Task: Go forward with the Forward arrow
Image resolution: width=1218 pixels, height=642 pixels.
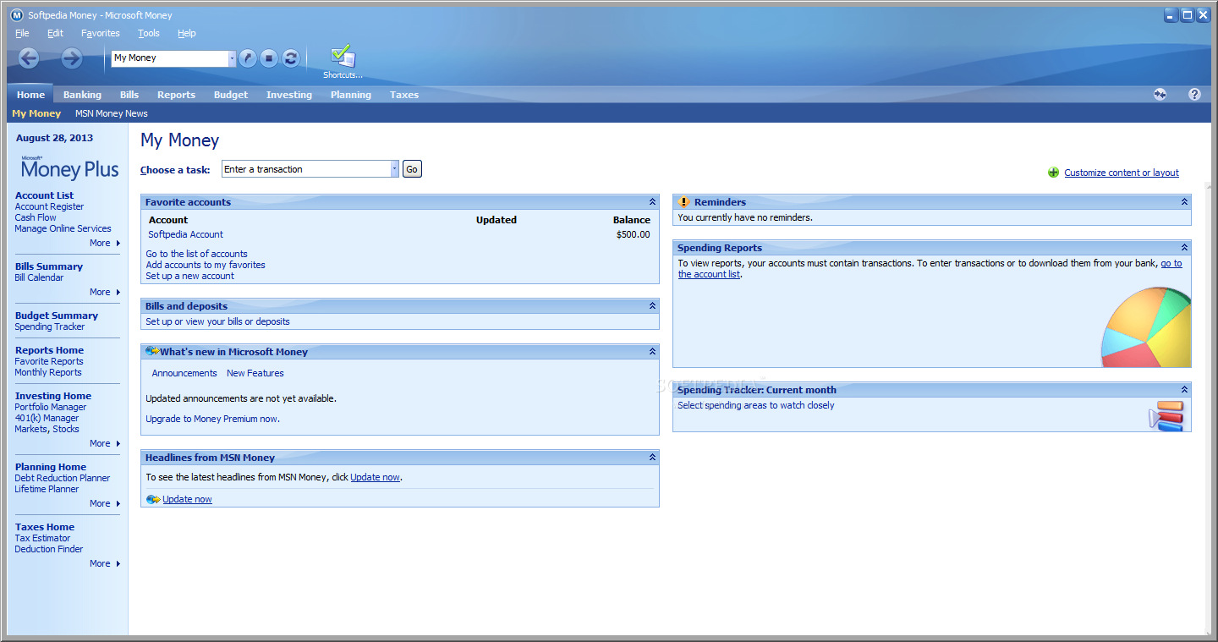Action: pyautogui.click(x=72, y=58)
